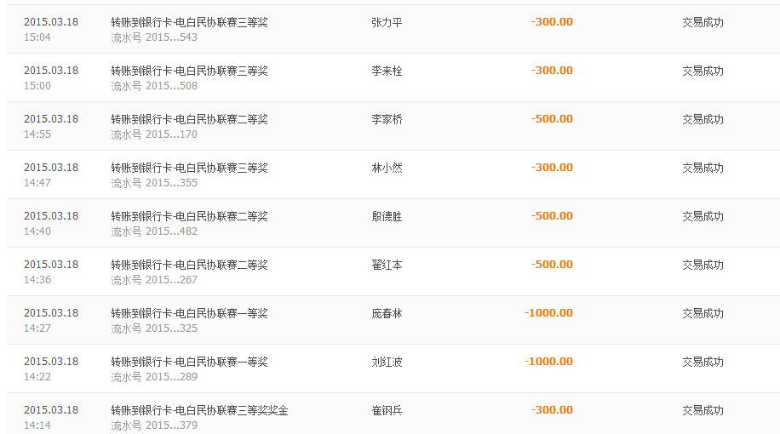Select recipient name 殷德胜
The height and width of the screenshot is (434, 780).
[x=387, y=216]
